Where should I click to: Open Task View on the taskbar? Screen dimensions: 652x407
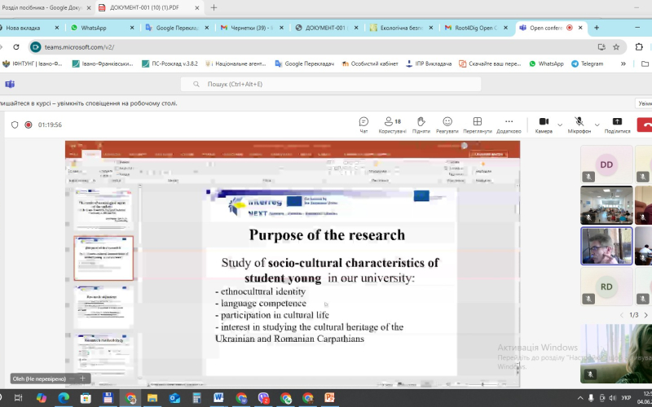pyautogui.click(x=18, y=398)
